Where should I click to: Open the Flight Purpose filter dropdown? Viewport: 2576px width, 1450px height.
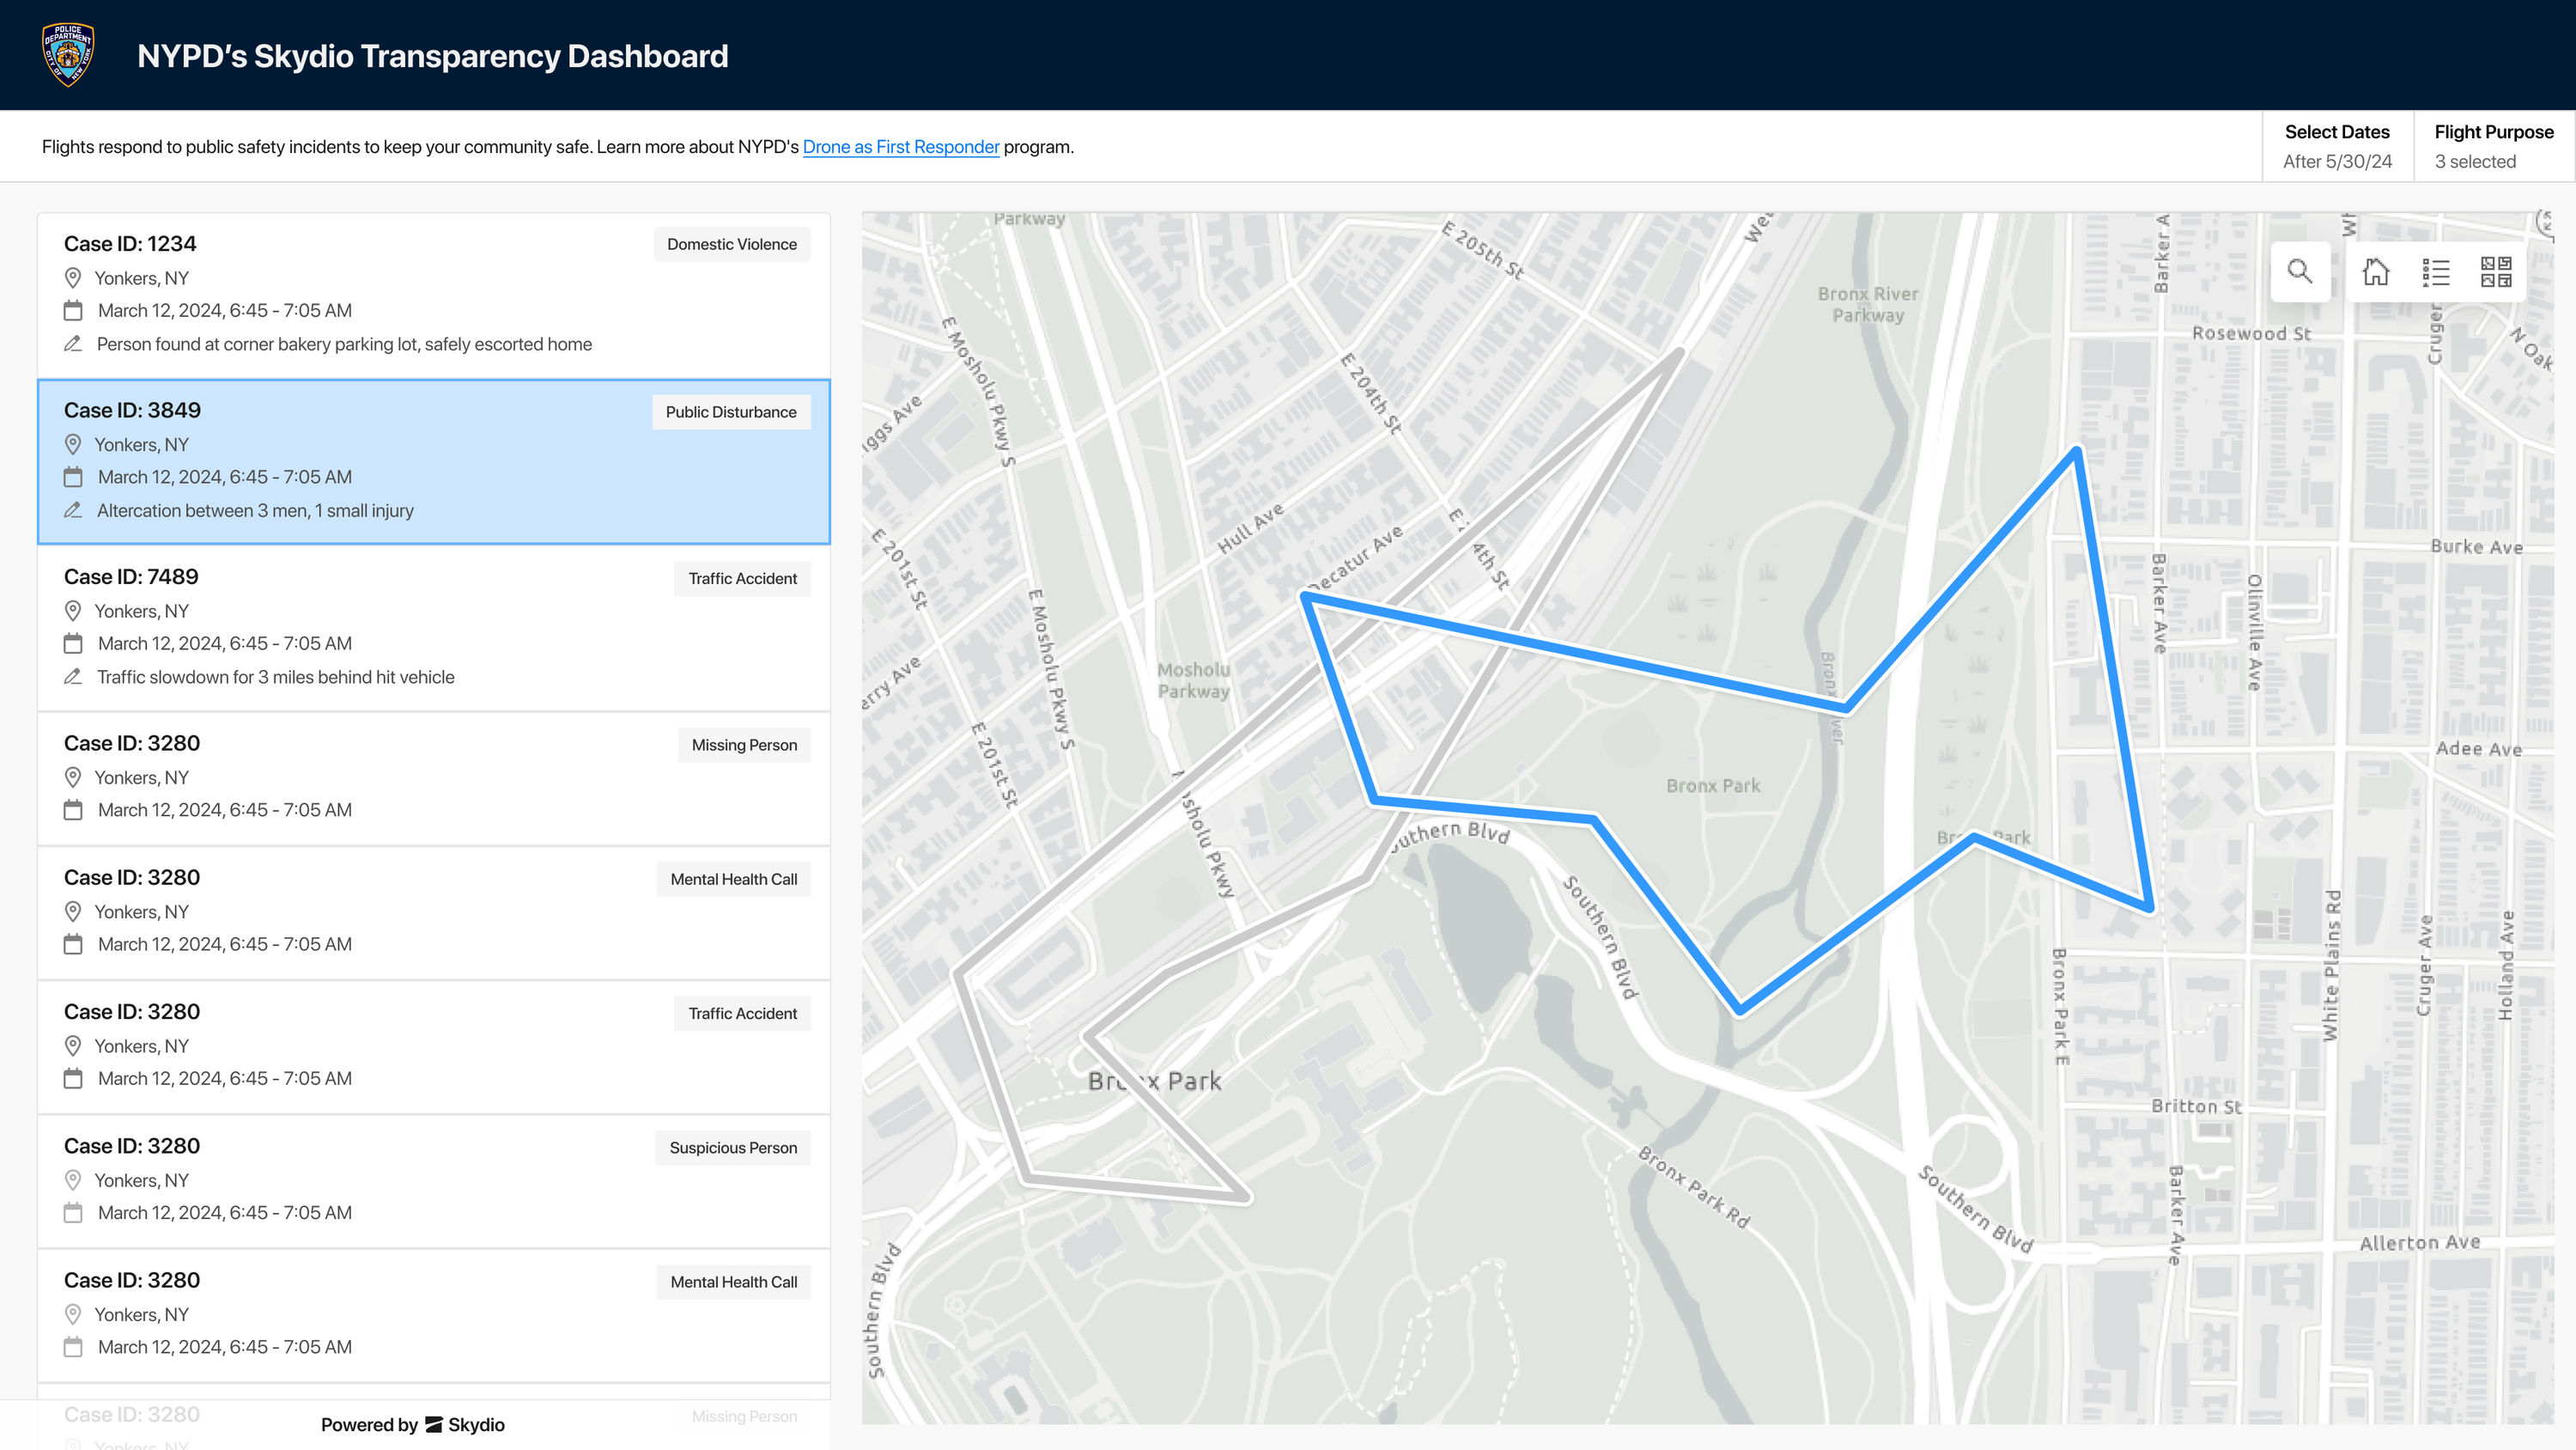coord(2493,146)
